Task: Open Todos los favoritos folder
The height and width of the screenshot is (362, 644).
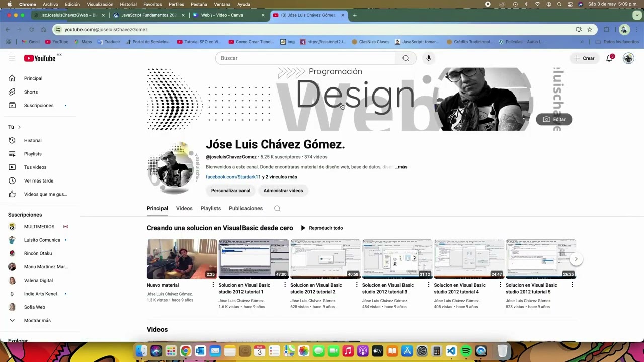Action: pos(617,42)
